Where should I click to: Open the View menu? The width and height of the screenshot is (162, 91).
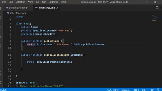[31, 2]
